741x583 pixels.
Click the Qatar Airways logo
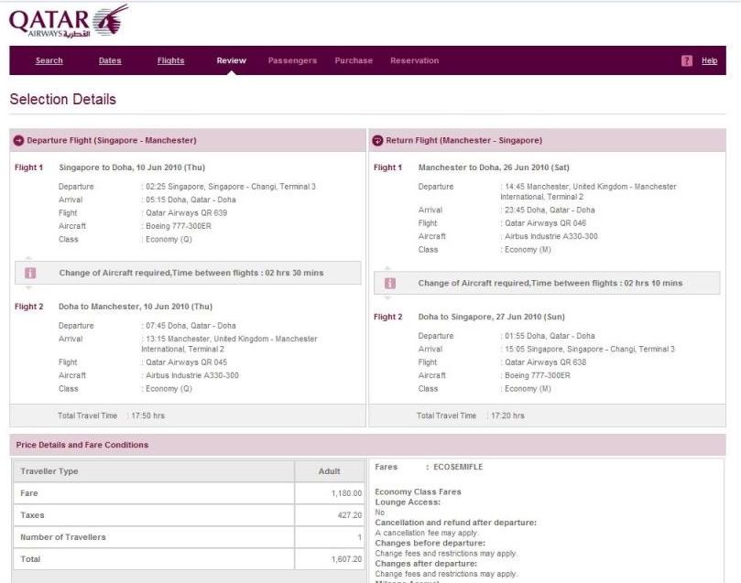click(x=69, y=21)
